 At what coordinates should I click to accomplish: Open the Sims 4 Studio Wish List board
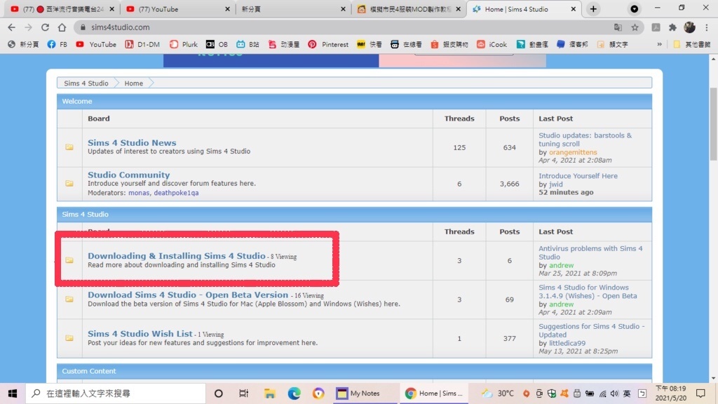(x=140, y=334)
